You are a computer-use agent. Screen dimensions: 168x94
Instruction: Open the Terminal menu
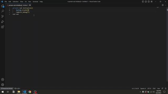35,2
